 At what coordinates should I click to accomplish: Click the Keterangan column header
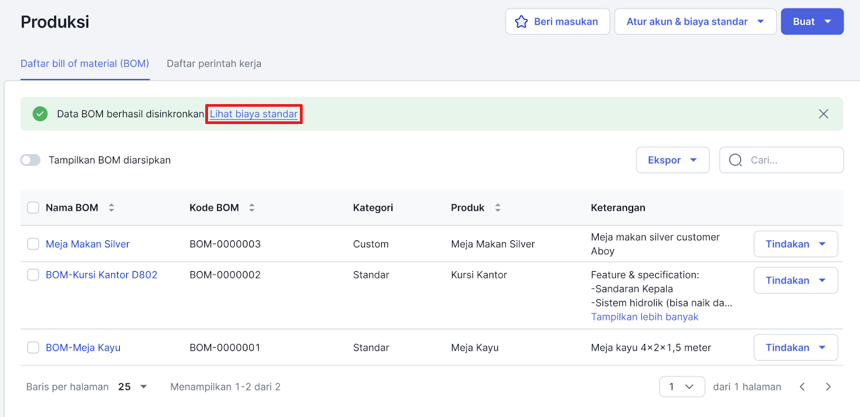(x=618, y=207)
